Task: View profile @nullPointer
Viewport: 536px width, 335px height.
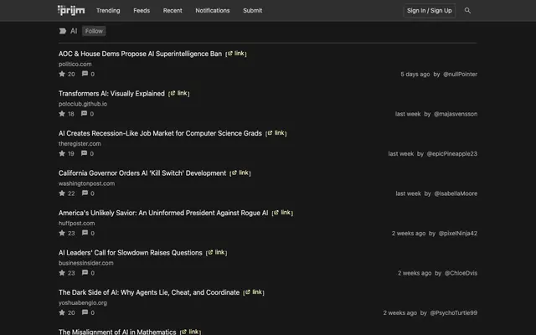Action: (460, 75)
